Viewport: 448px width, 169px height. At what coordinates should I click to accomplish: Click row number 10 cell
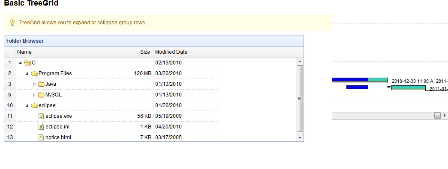[10, 105]
